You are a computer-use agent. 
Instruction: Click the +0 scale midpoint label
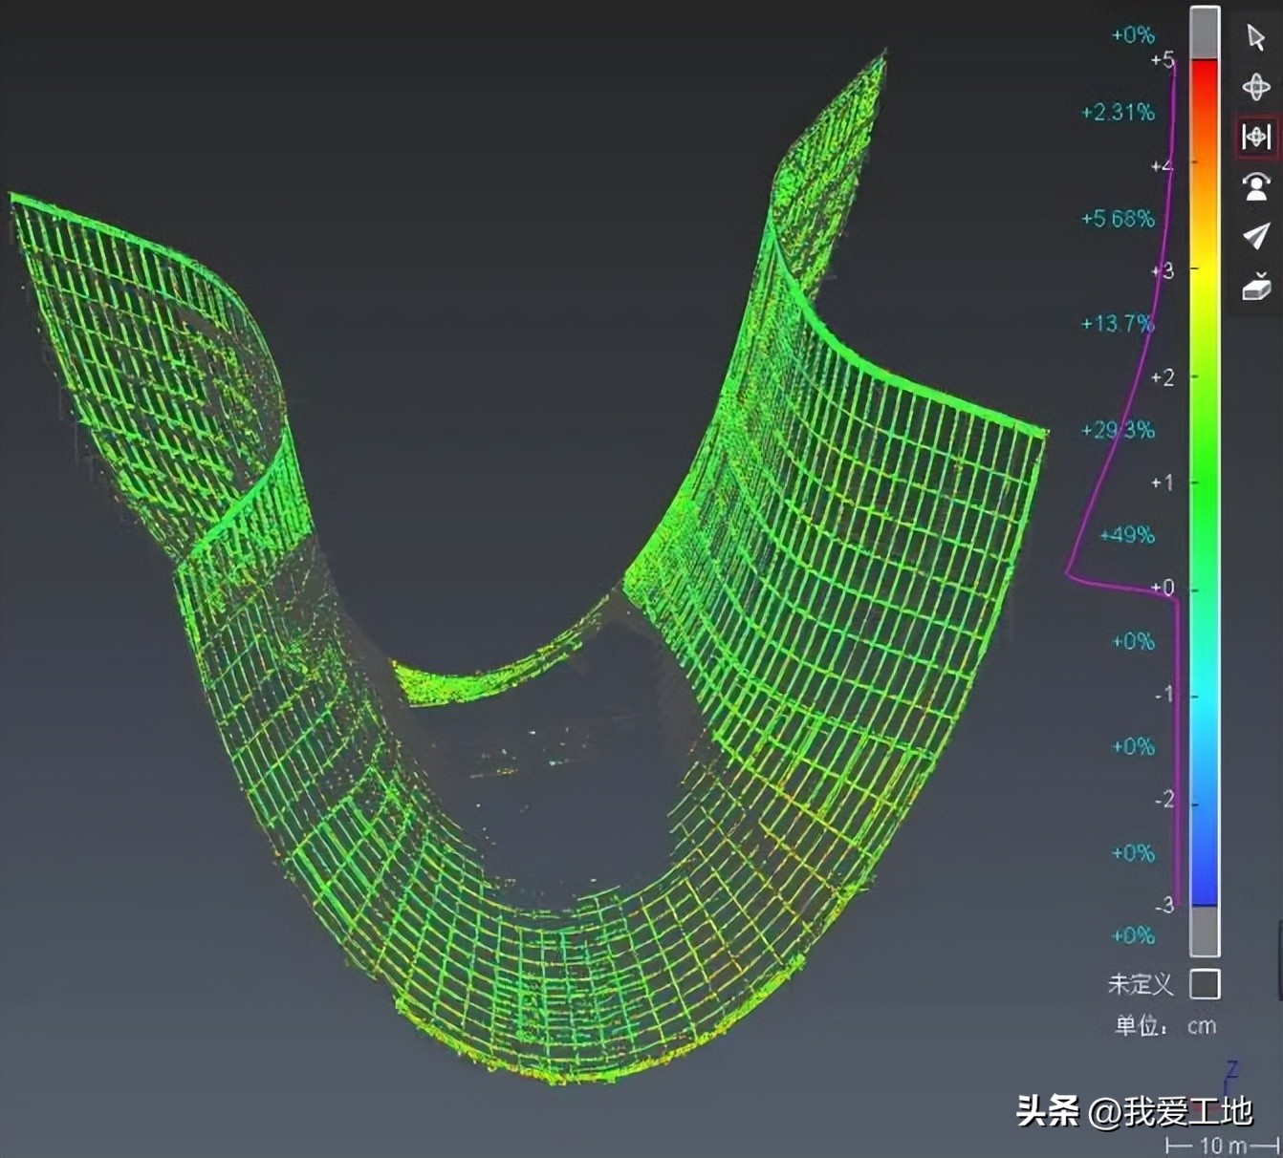[x=1162, y=588]
